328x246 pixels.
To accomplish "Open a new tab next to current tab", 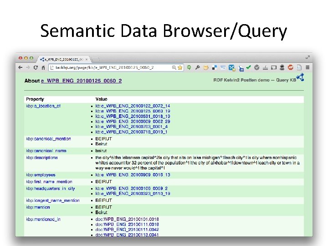I will coord(95,59).
